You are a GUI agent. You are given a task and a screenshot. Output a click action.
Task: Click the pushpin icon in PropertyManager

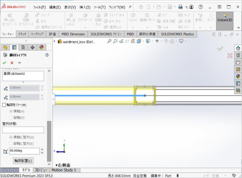pos(19,63)
